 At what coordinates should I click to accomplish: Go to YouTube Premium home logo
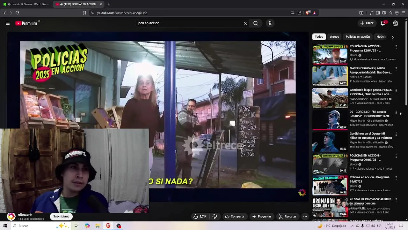tap(26, 23)
